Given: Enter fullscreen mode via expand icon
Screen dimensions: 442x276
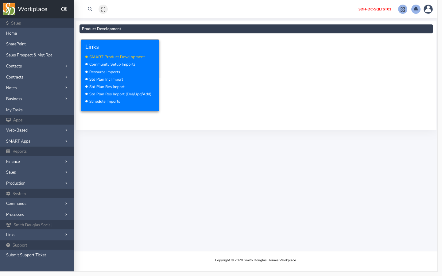Looking at the screenshot, I should tap(103, 9).
